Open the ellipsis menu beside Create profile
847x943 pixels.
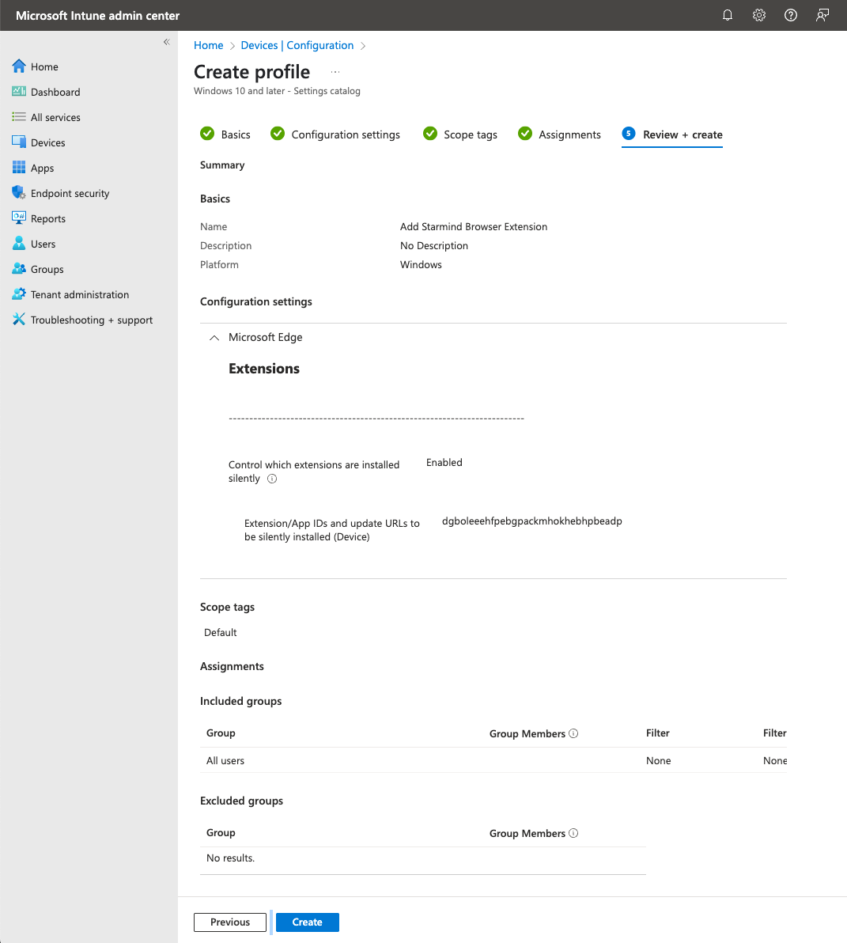tap(335, 71)
